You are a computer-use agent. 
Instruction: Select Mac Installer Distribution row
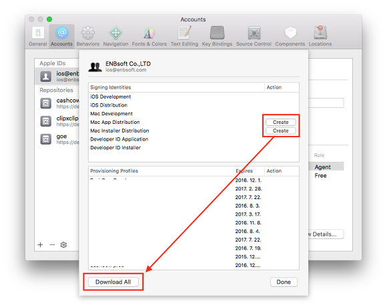(193, 131)
